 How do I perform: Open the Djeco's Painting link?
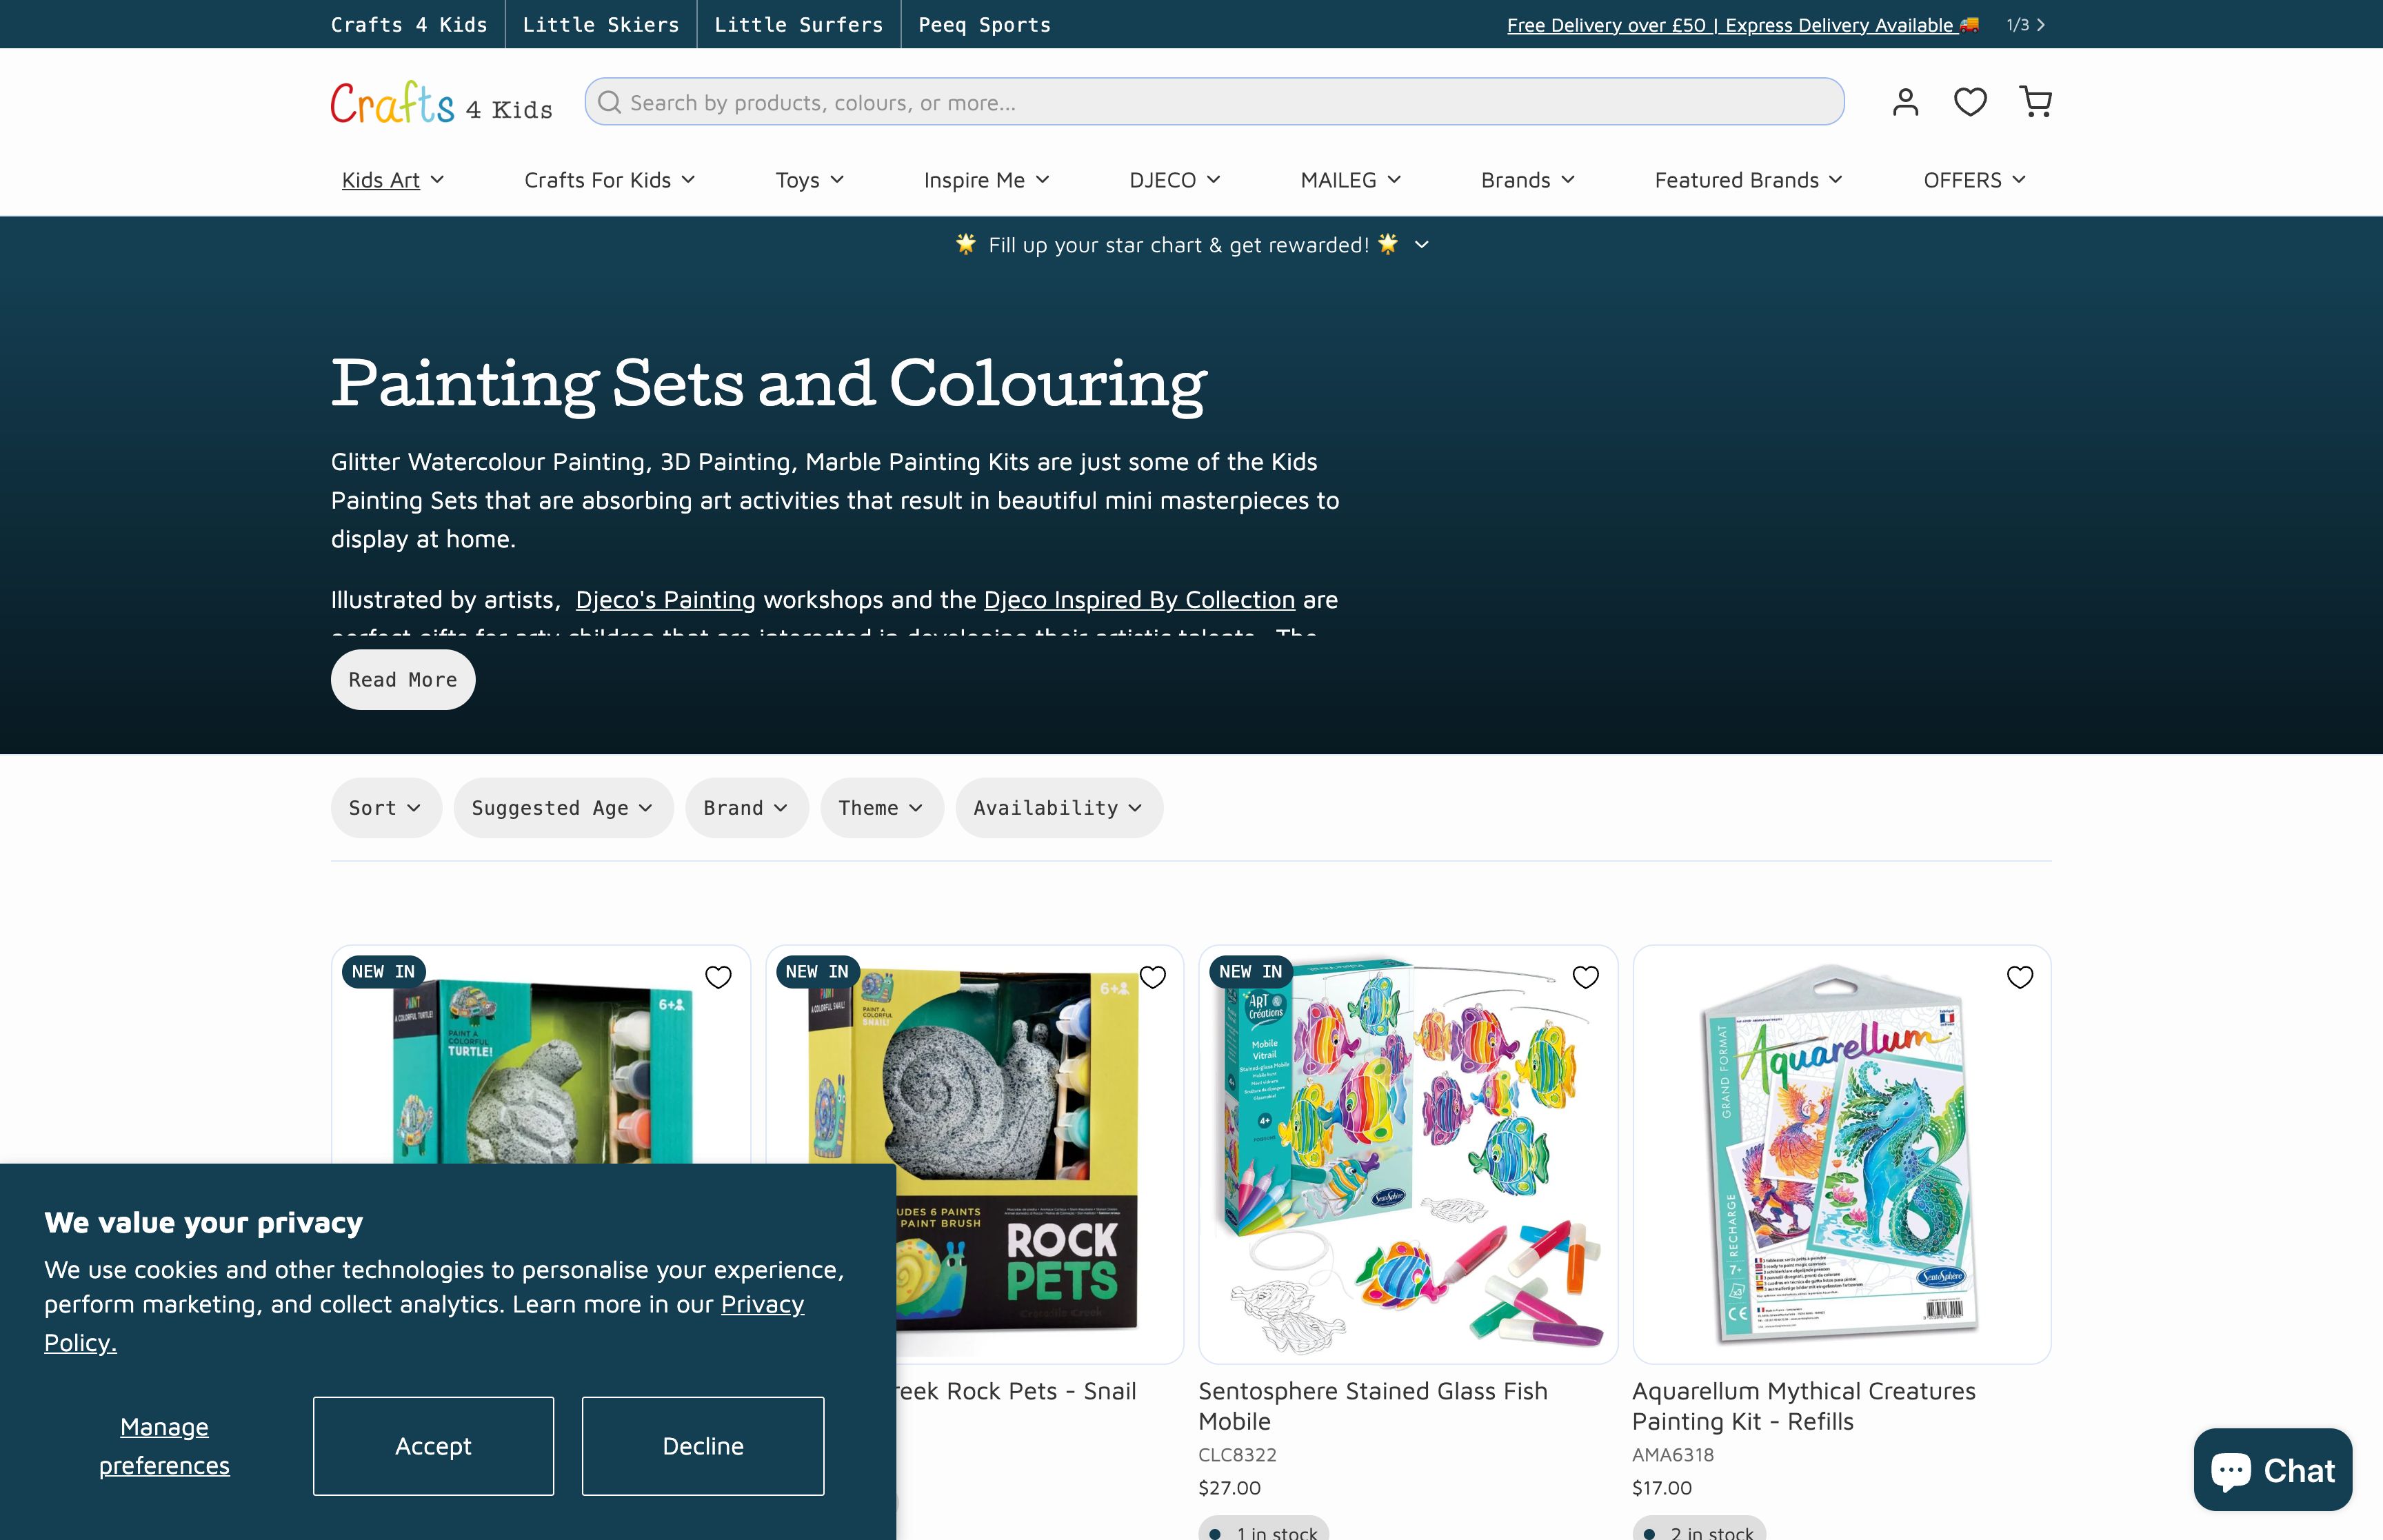click(x=664, y=599)
